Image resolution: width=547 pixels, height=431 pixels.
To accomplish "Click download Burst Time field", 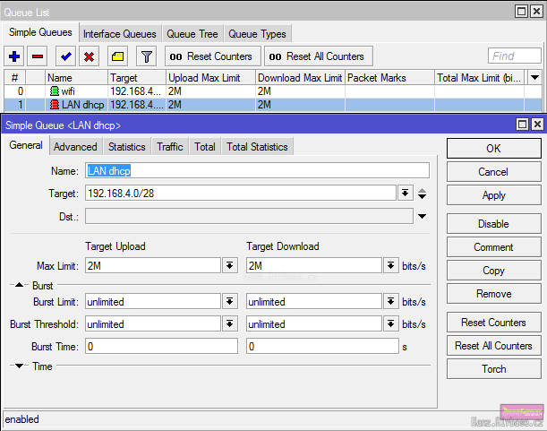I will (322, 346).
